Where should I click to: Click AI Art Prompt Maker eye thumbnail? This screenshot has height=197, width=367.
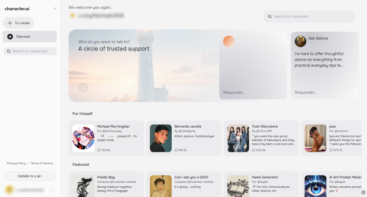point(315,186)
